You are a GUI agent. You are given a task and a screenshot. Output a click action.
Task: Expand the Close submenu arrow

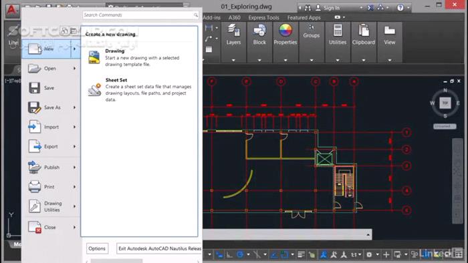pos(74,227)
